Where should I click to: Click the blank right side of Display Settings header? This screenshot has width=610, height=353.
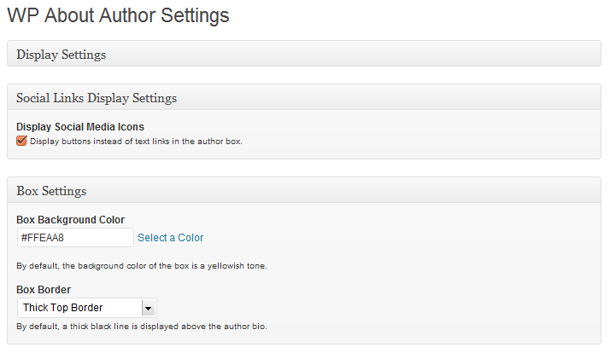[427, 55]
